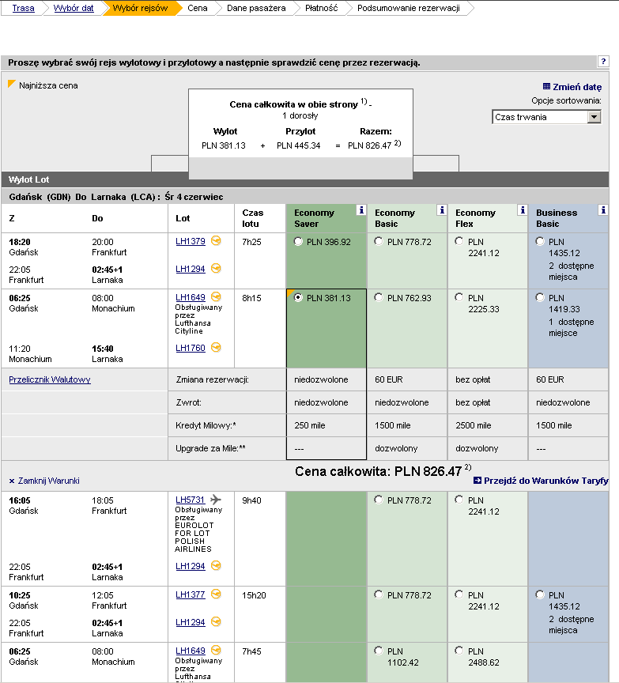Click Lufthansa logo next to LH1377

tap(216, 594)
